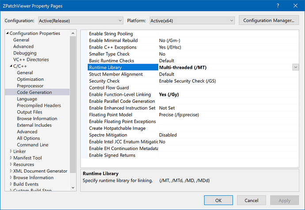Select the Enable C++ Exceptions property
305x210 pixels.
(x=113, y=47)
